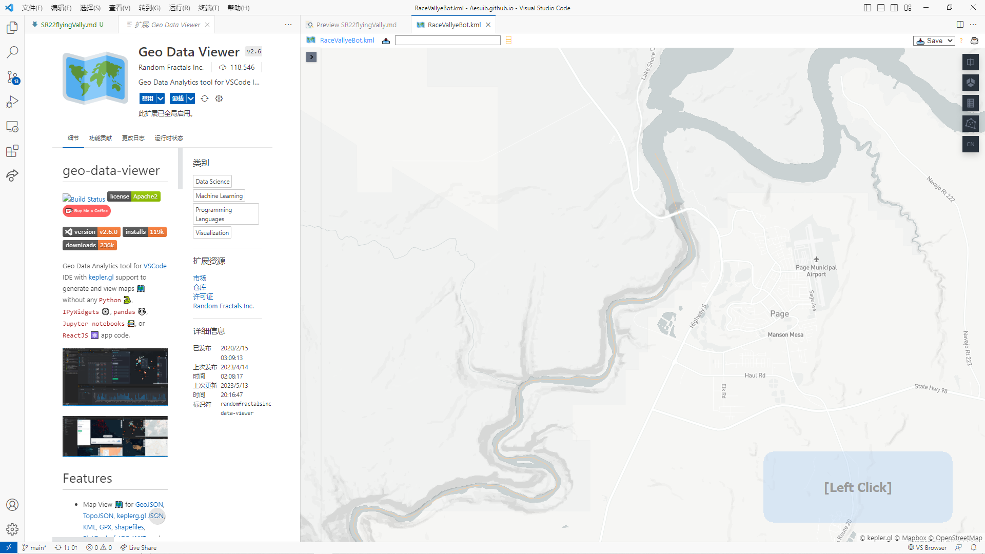Open left editor group more actions menu

[288, 25]
